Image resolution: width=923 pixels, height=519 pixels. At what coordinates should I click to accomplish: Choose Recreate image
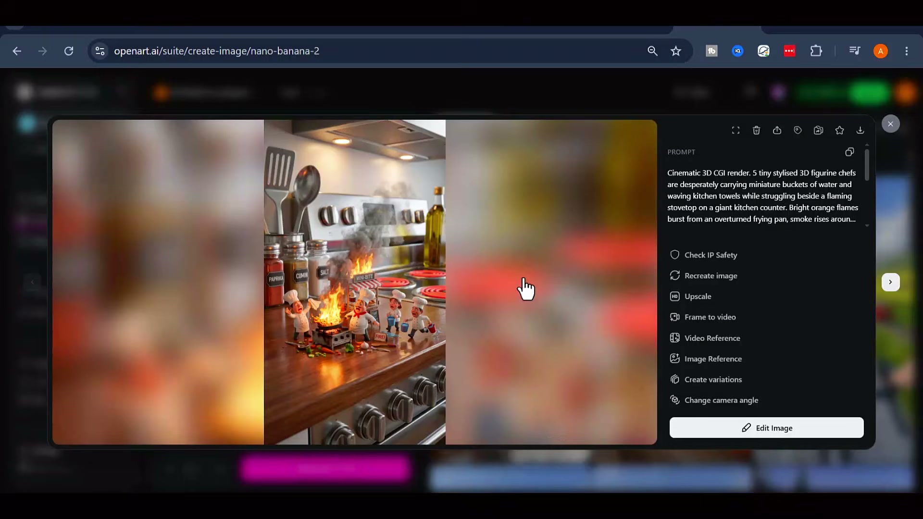[x=703, y=276]
